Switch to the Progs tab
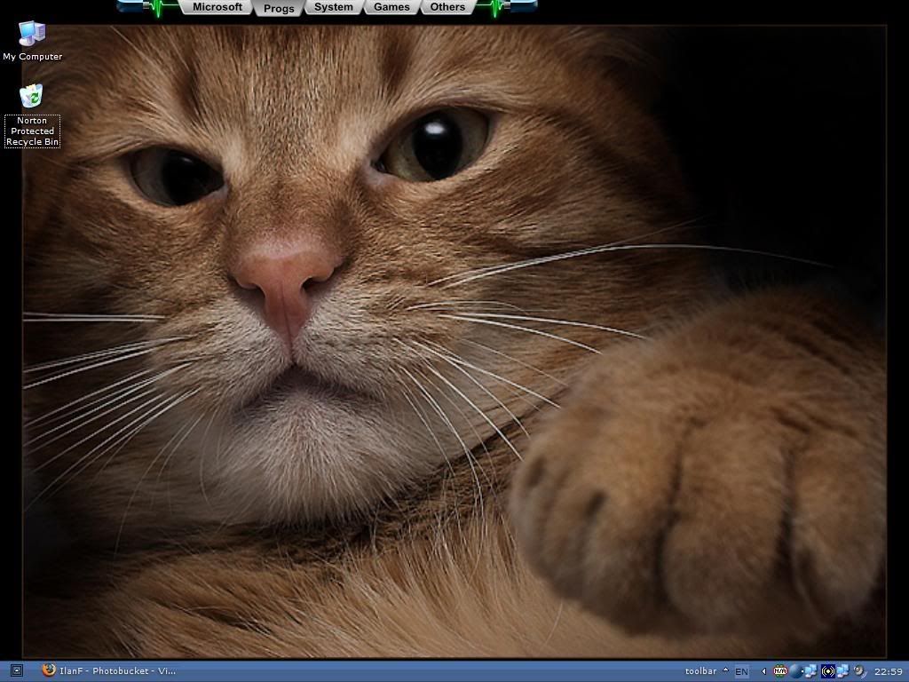 coord(279,8)
